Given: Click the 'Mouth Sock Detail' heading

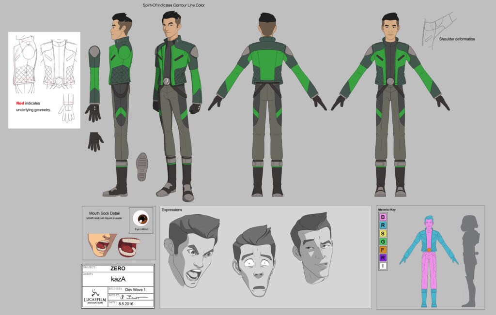Looking at the screenshot, I should tap(104, 213).
